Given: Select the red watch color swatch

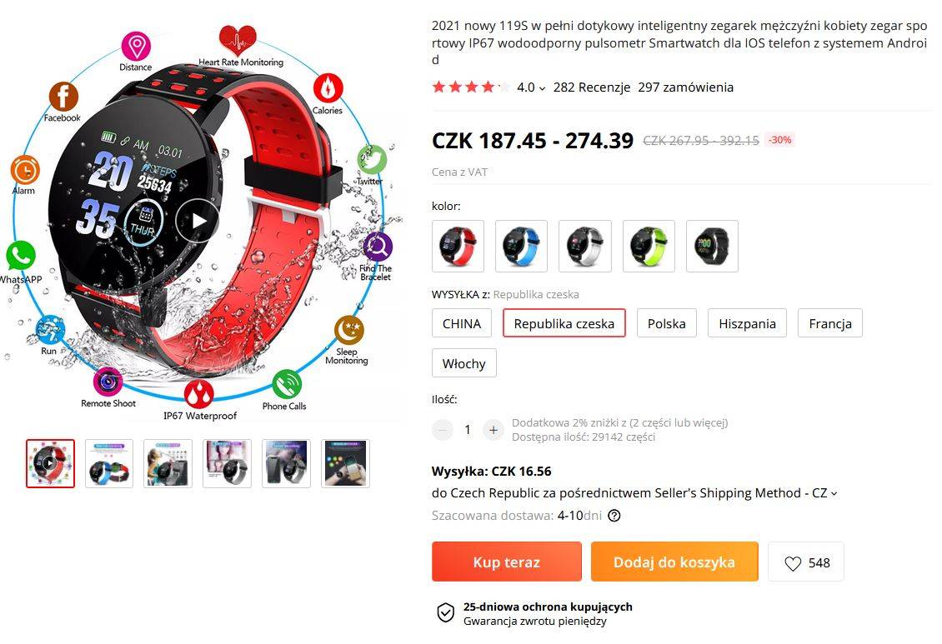Looking at the screenshot, I should 458,246.
